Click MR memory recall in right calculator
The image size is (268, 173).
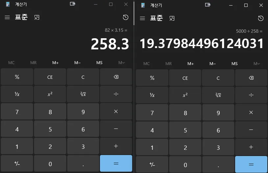(x=168, y=64)
